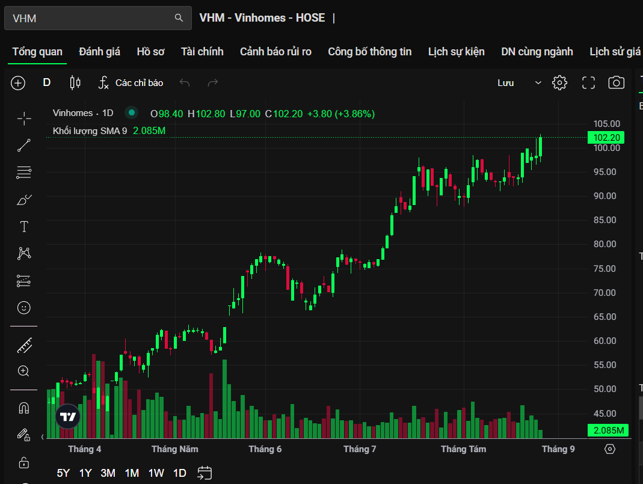
Task: Select the crosshair cursor tool
Action: (x=24, y=118)
